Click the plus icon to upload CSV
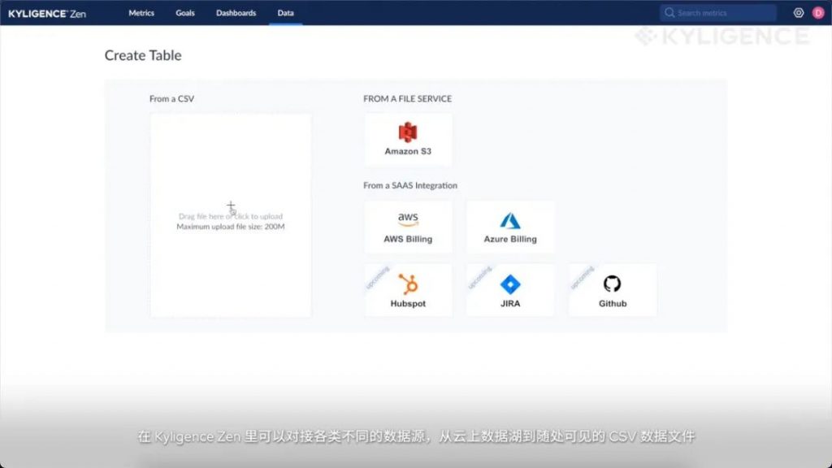Image resolution: width=832 pixels, height=468 pixels. pos(230,206)
